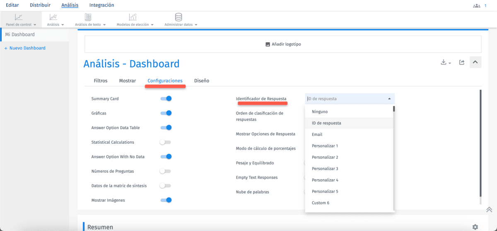Open the Análisis de texto icon
This screenshot has width=497, height=231.
(x=88, y=17)
